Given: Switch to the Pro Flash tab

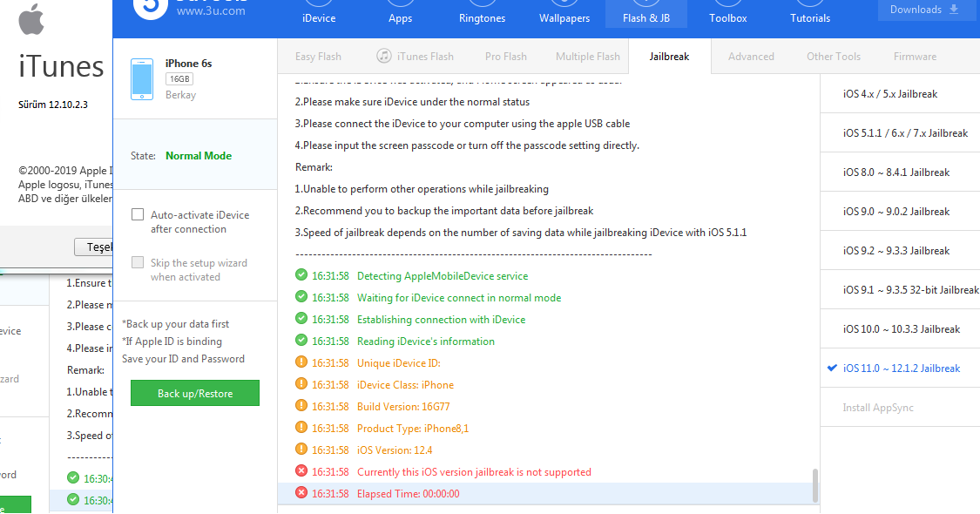Looking at the screenshot, I should click(505, 57).
